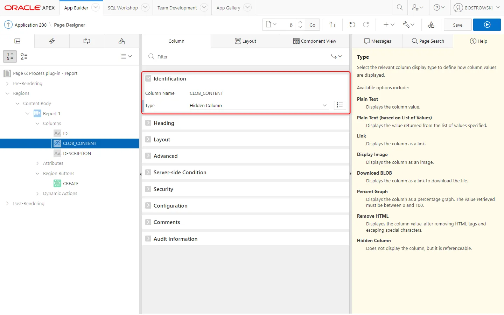The image size is (504, 315).
Task: Click the Undo icon in toolbar
Action: click(352, 24)
